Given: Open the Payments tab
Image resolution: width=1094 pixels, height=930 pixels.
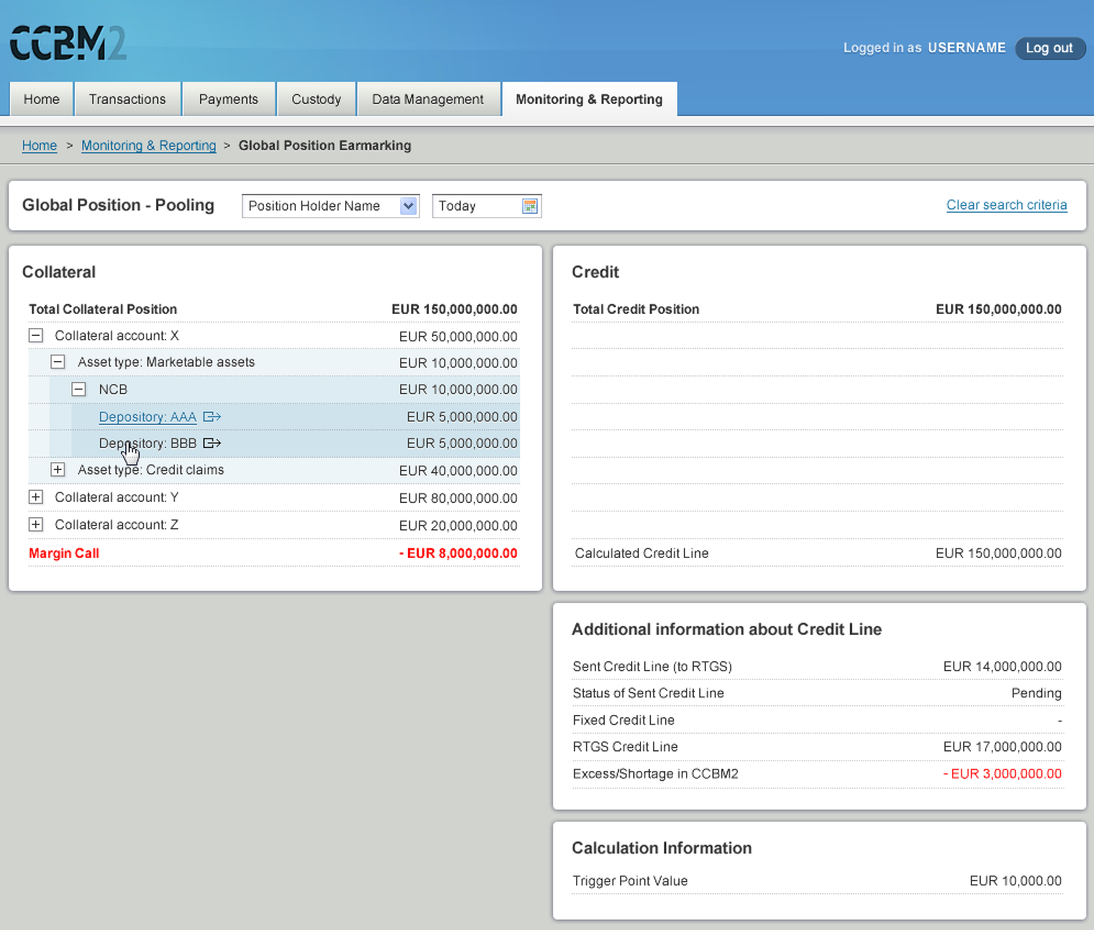Looking at the screenshot, I should 228,99.
